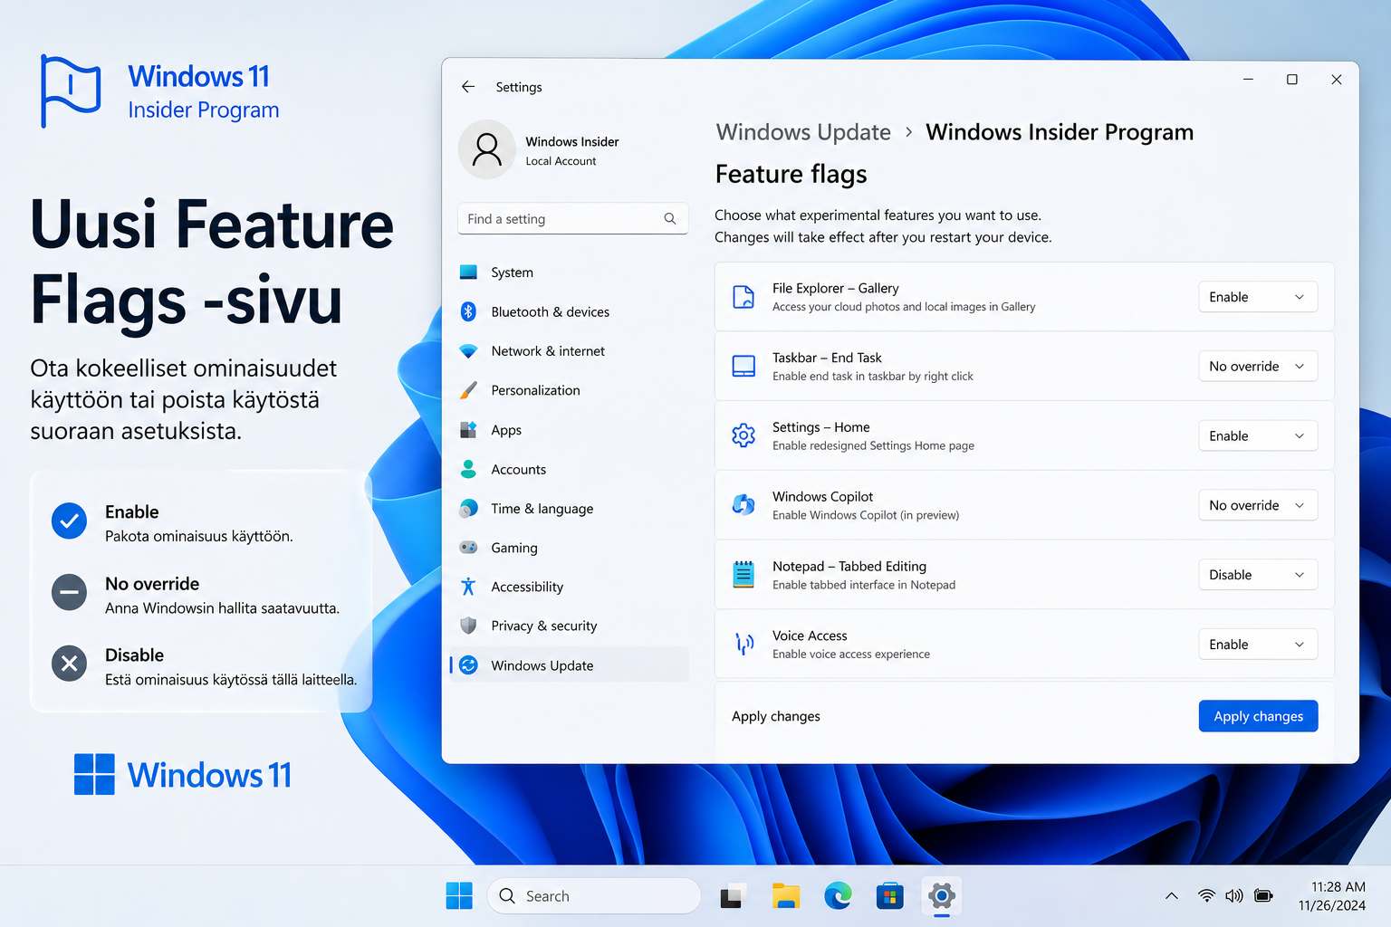Screen dimensions: 1391x927
Task: Open the Settings – Home dropdown
Action: pos(1258,435)
